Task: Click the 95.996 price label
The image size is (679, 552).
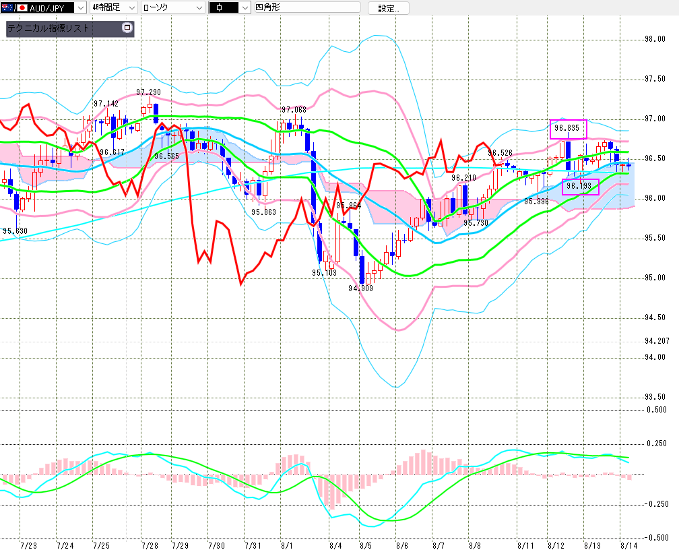Action: [x=536, y=202]
